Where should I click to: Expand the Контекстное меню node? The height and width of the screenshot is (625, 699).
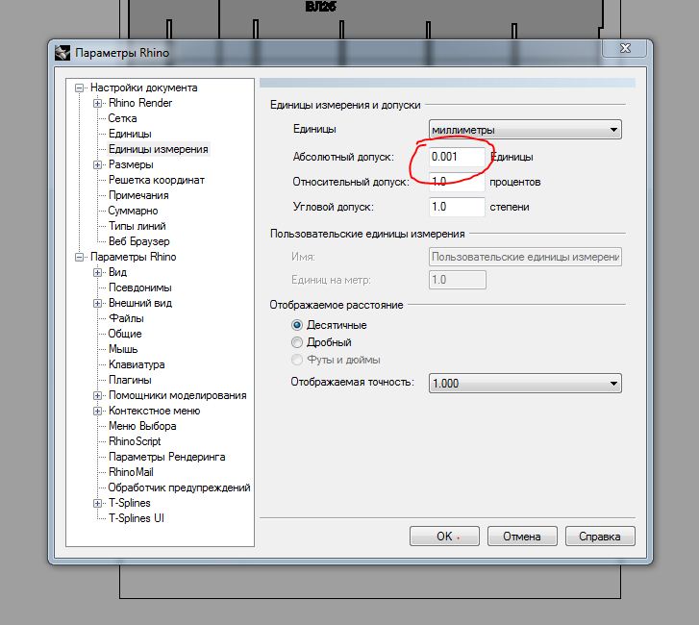point(97,411)
